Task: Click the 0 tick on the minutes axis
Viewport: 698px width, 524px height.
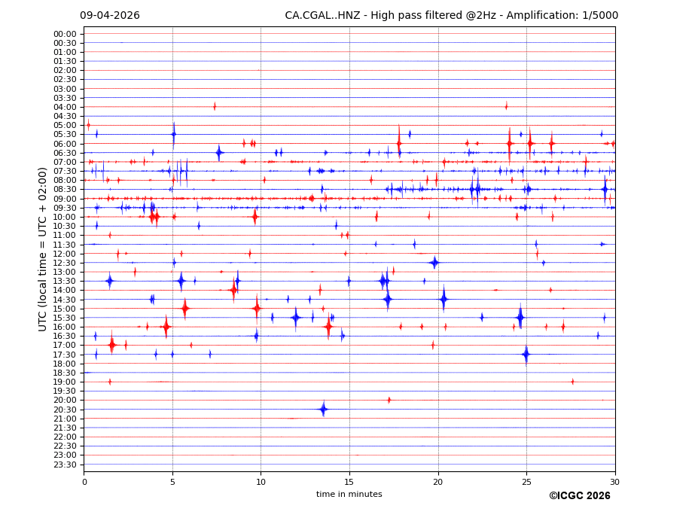Action: pos(84,482)
